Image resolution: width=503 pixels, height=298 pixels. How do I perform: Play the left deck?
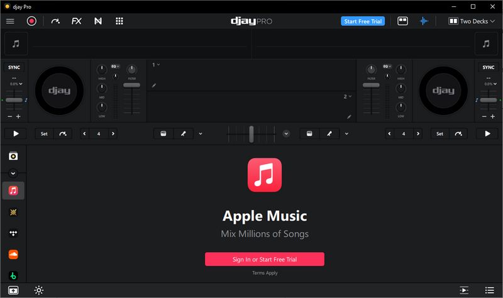pos(16,134)
